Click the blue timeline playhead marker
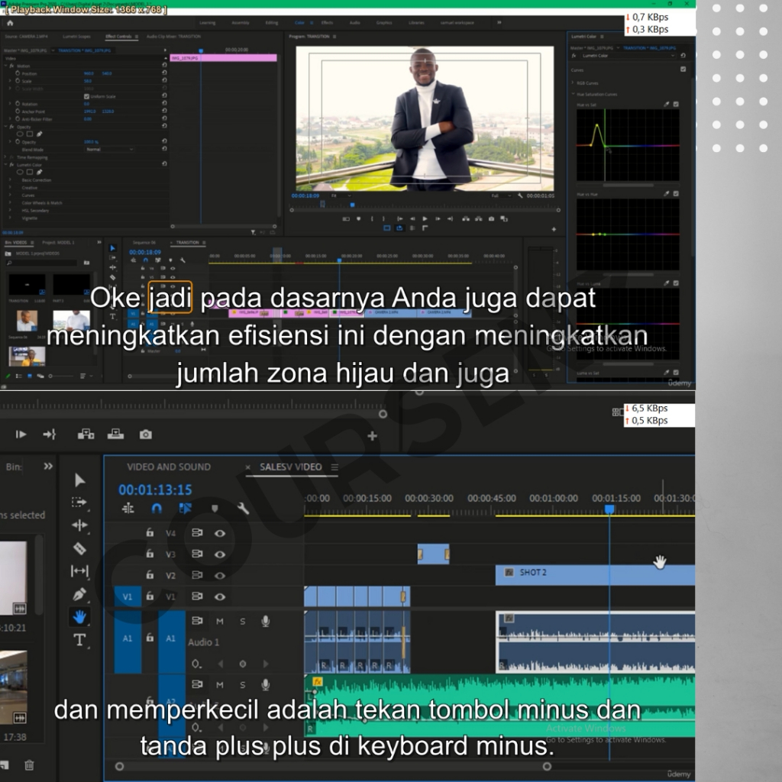The width and height of the screenshot is (782, 782). pyautogui.click(x=609, y=509)
